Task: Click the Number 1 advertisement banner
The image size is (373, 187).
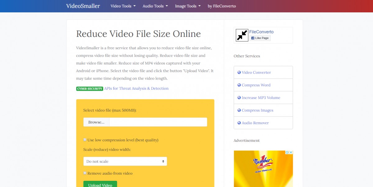Action: pyautogui.click(x=263, y=169)
